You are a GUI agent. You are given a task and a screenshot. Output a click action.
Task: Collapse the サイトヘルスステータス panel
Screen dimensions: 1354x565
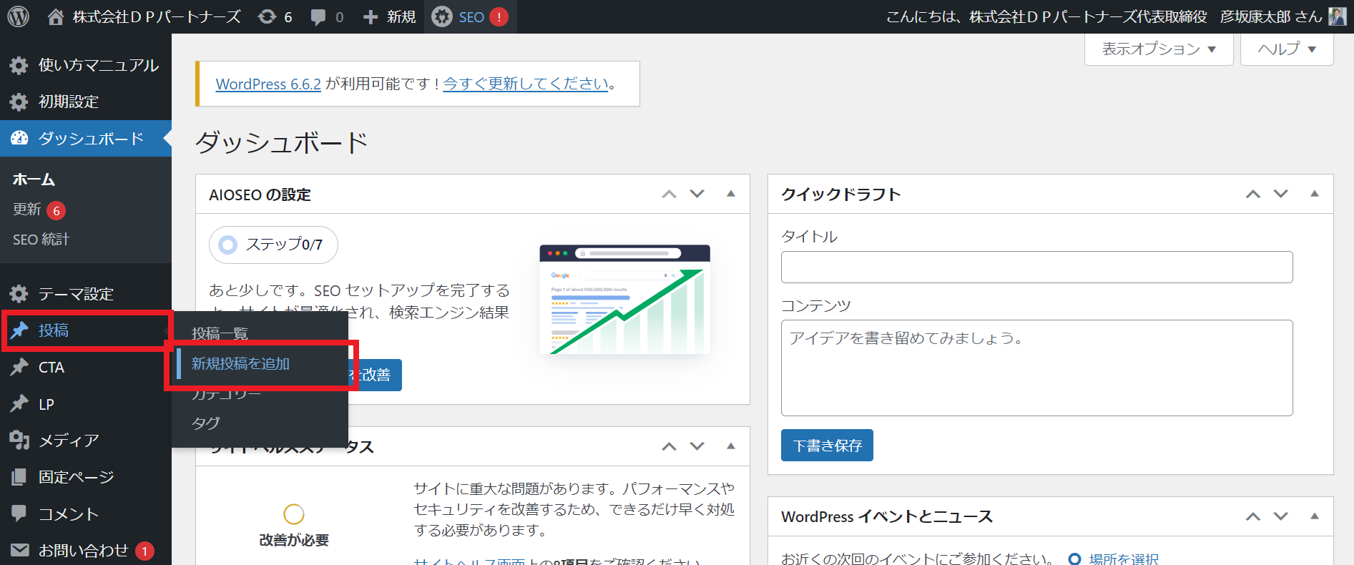(x=731, y=446)
